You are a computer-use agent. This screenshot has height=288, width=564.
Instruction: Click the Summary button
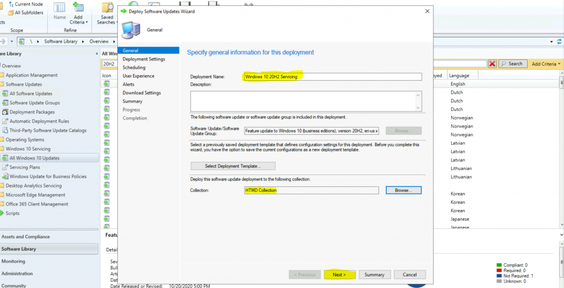pos(374,274)
